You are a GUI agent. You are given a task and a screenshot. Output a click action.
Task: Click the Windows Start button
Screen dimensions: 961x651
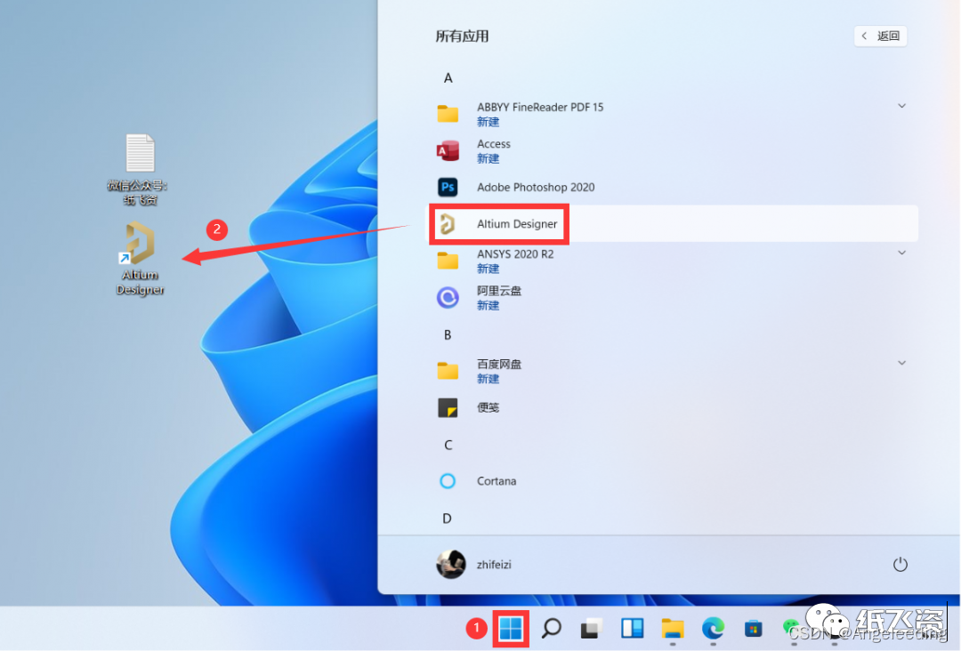coord(511,629)
